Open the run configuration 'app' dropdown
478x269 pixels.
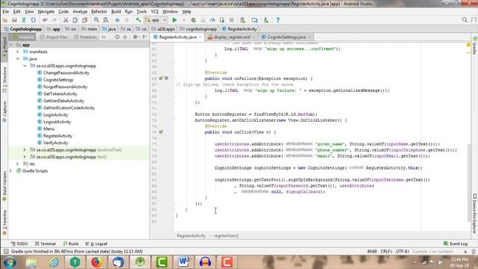pyautogui.click(x=156, y=20)
